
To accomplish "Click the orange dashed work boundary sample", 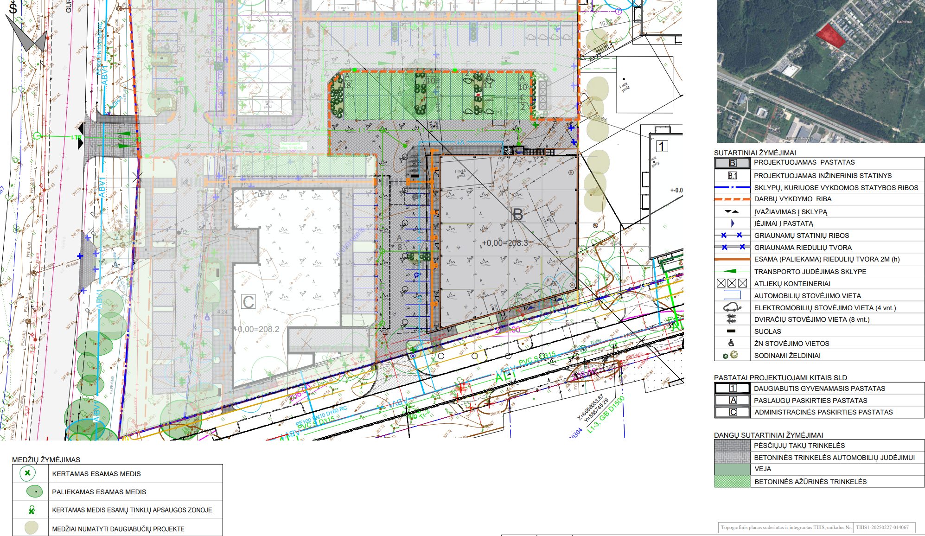I will coord(732,199).
